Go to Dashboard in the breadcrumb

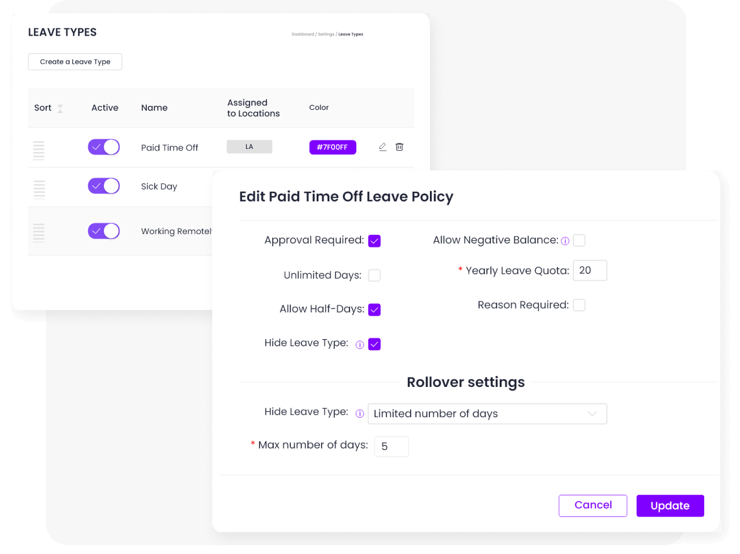(x=303, y=34)
